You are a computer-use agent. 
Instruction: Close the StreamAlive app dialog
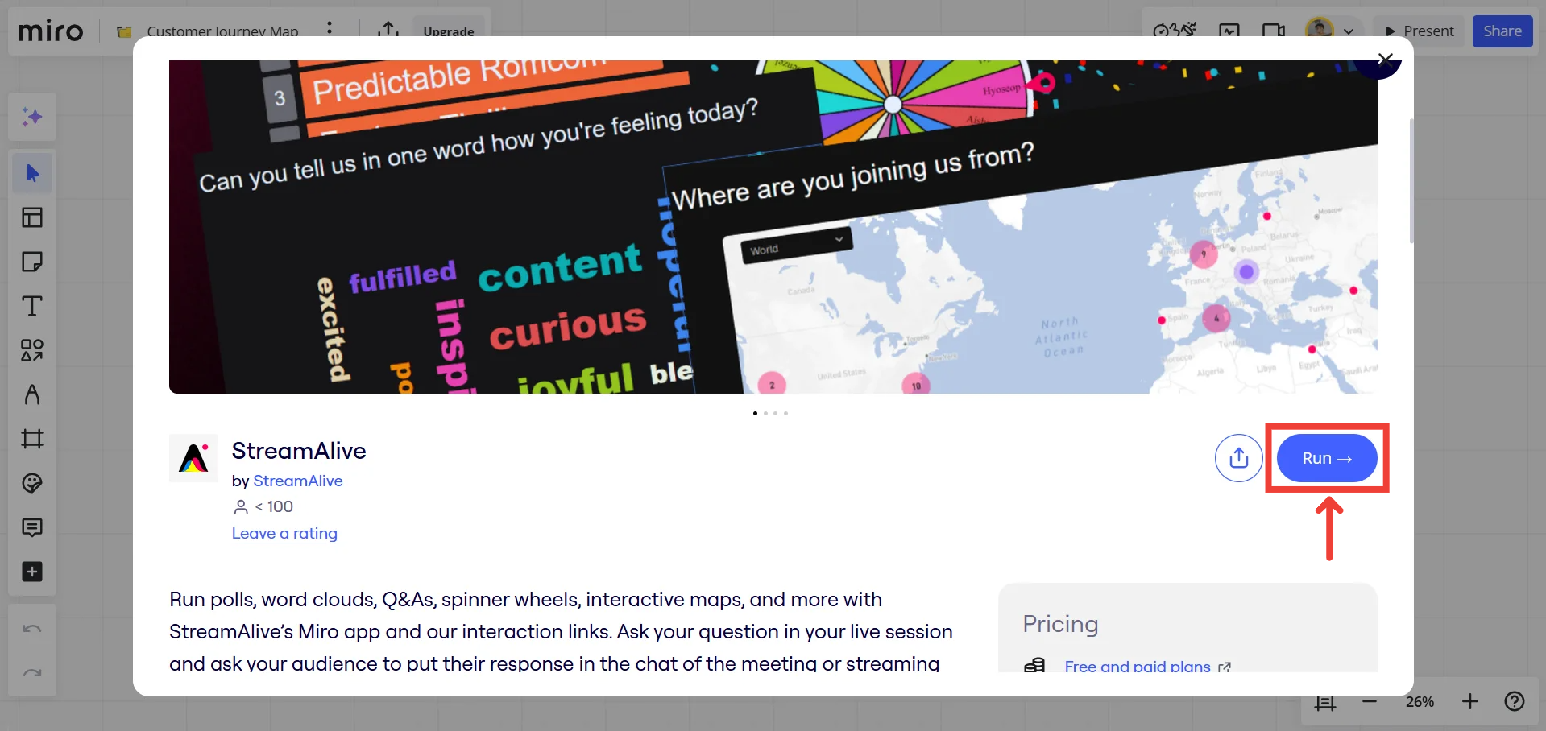tap(1385, 59)
